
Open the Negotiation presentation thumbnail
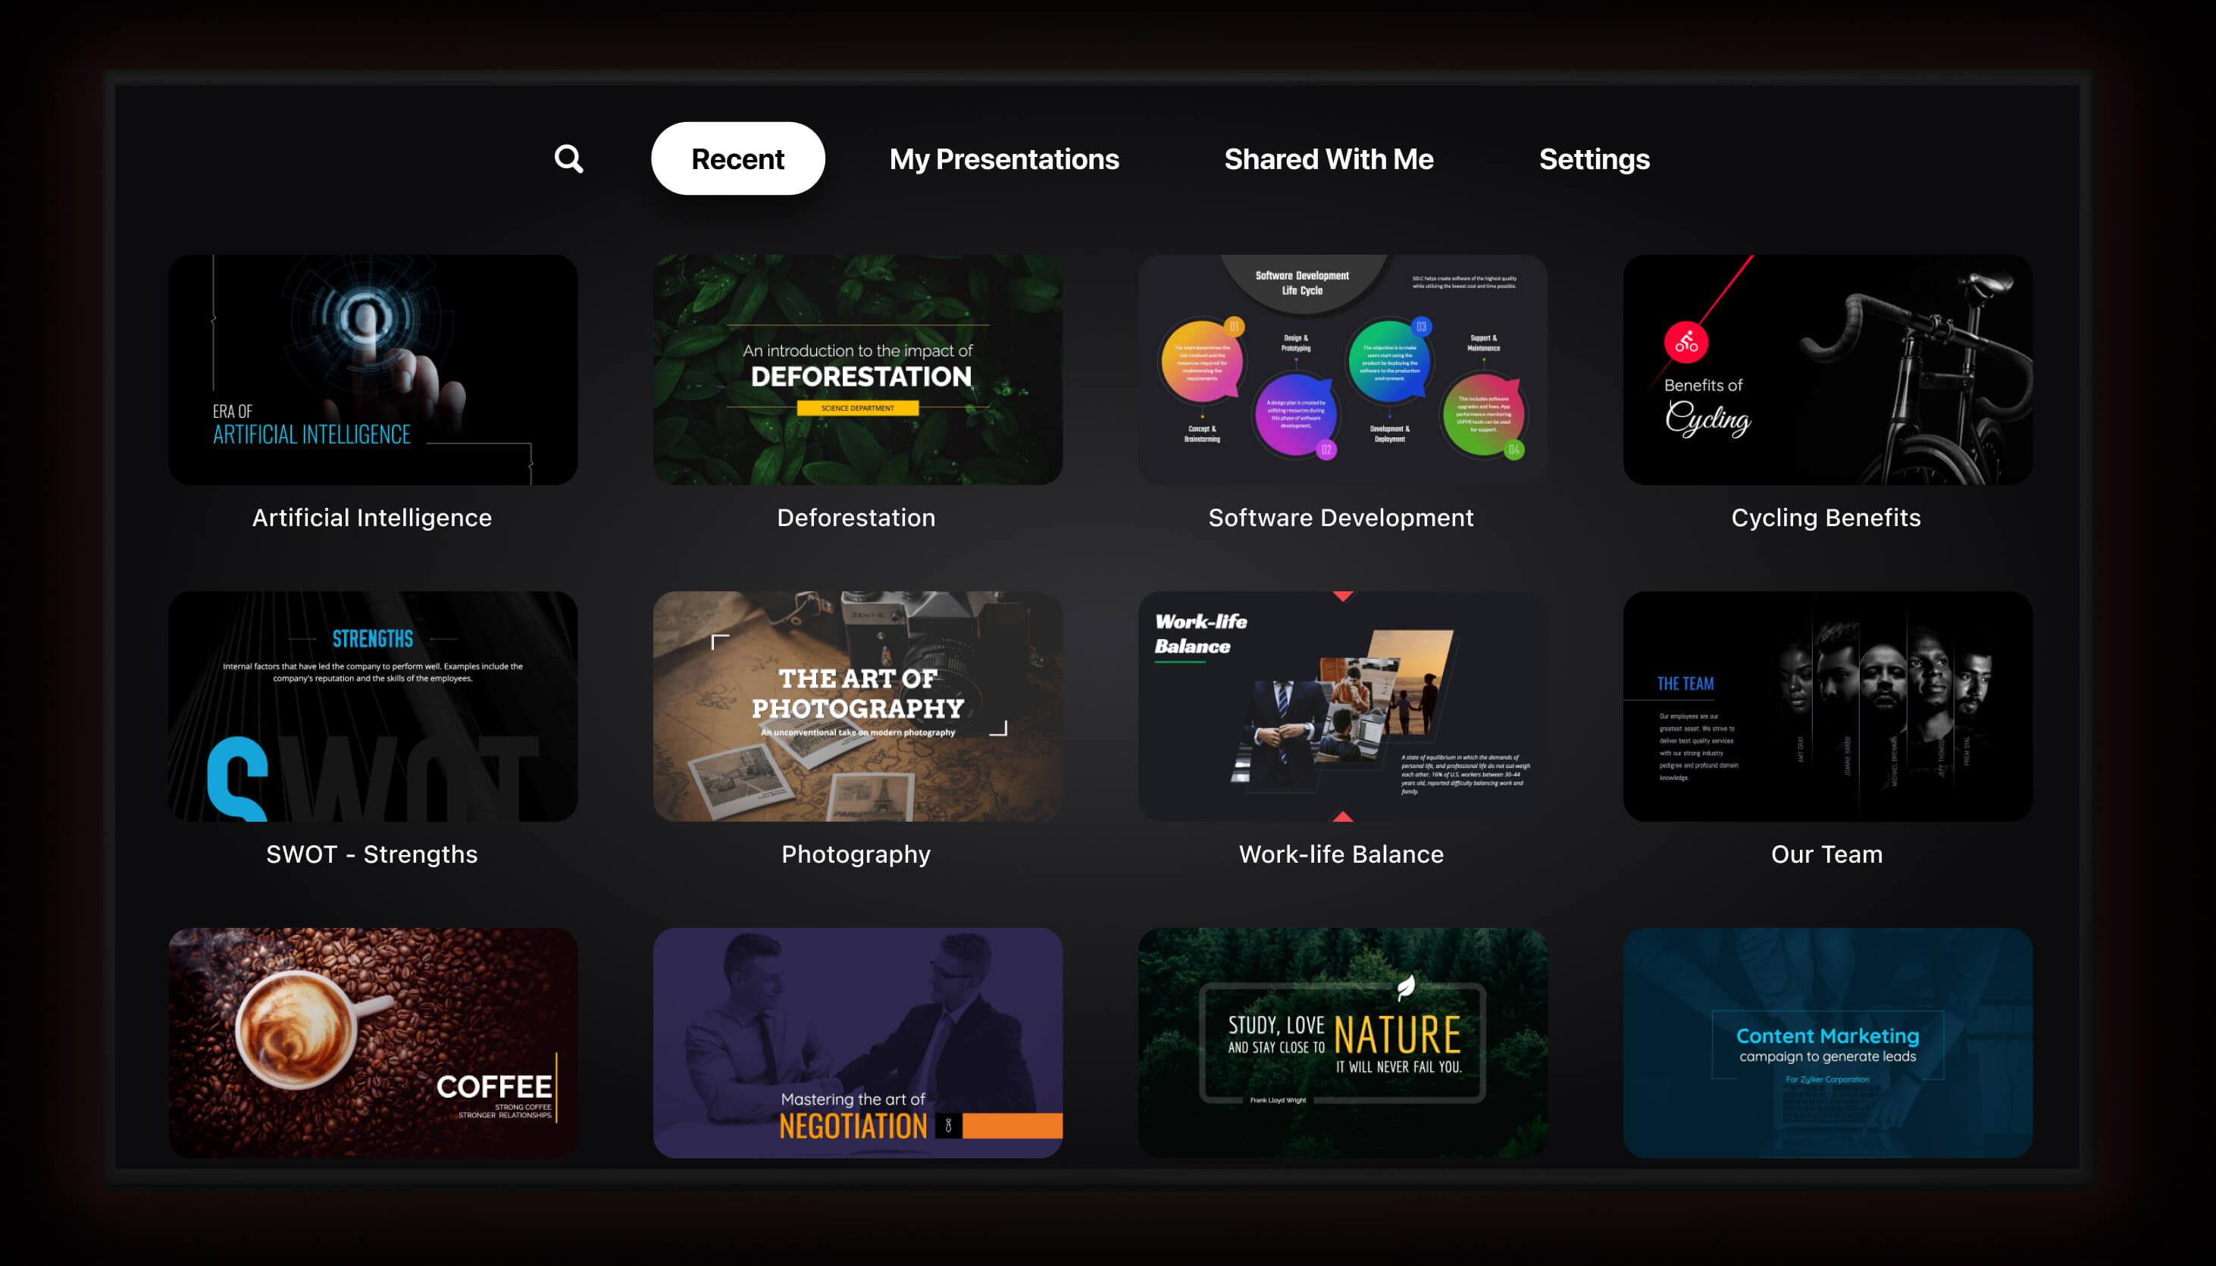(859, 1041)
